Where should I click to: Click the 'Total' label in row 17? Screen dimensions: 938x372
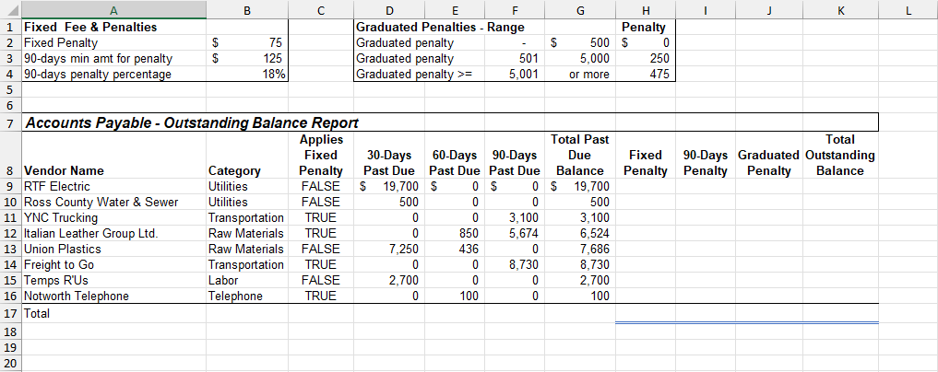(x=113, y=313)
